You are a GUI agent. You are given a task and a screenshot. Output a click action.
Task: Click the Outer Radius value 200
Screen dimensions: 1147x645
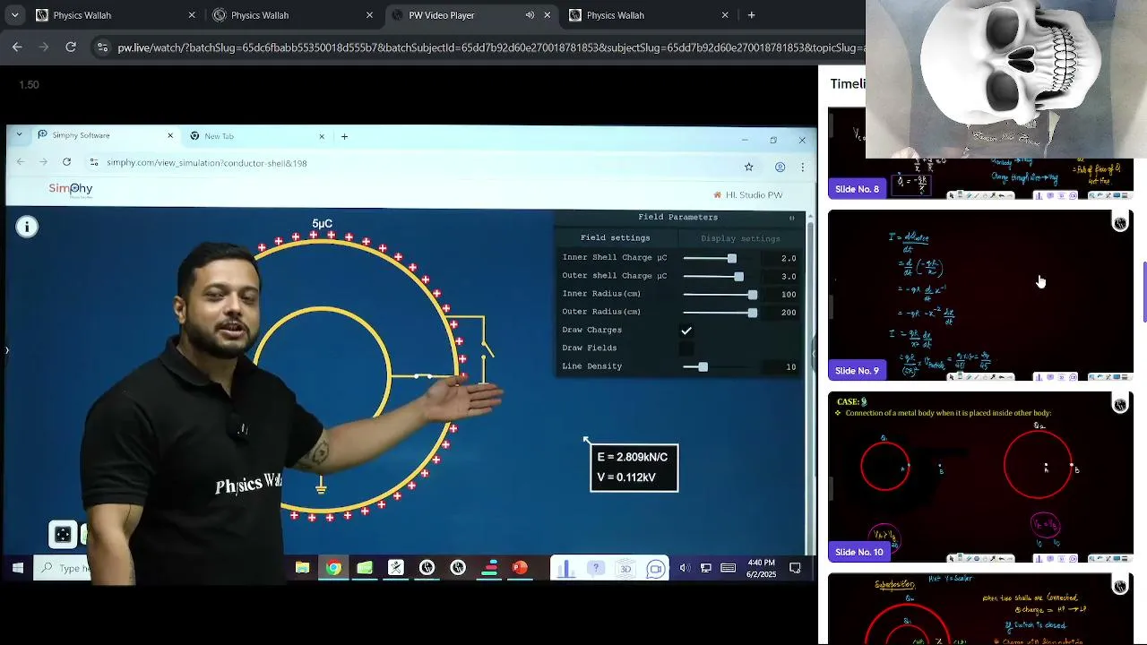[x=782, y=313]
